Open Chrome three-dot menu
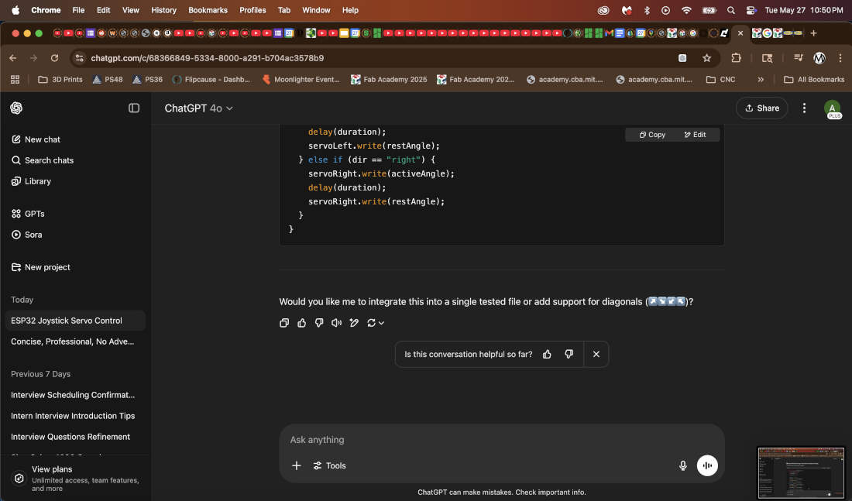 840,58
